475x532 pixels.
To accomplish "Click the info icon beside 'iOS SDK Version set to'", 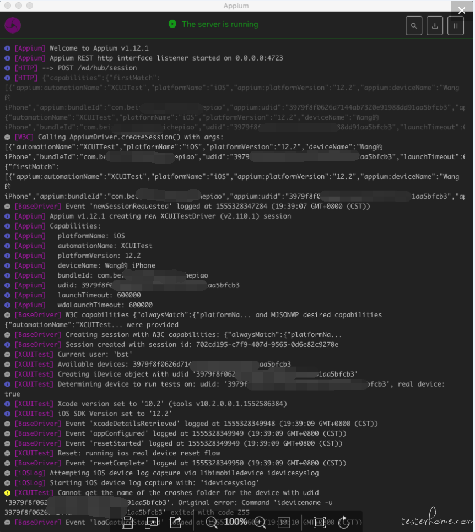I will [7, 414].
